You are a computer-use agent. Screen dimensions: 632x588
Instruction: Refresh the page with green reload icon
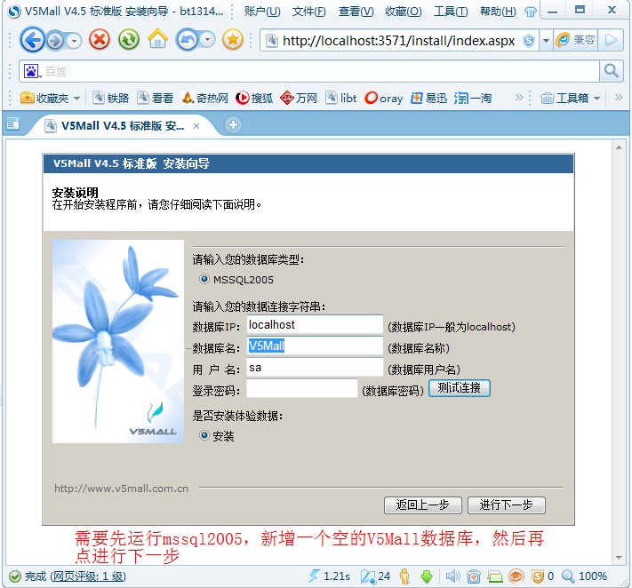click(129, 39)
